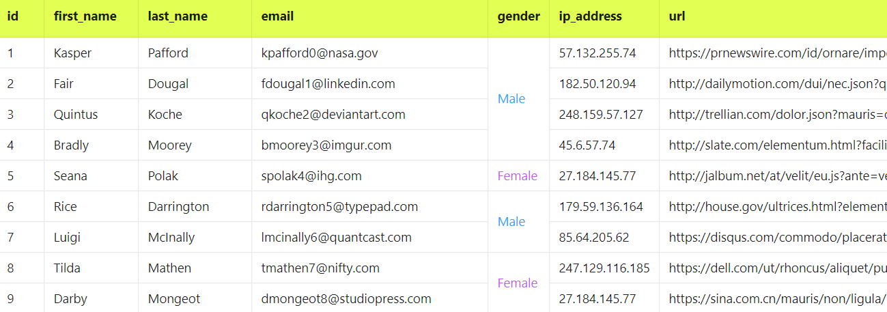
Task: Select last name cell Darrington
Action: [x=195, y=206]
